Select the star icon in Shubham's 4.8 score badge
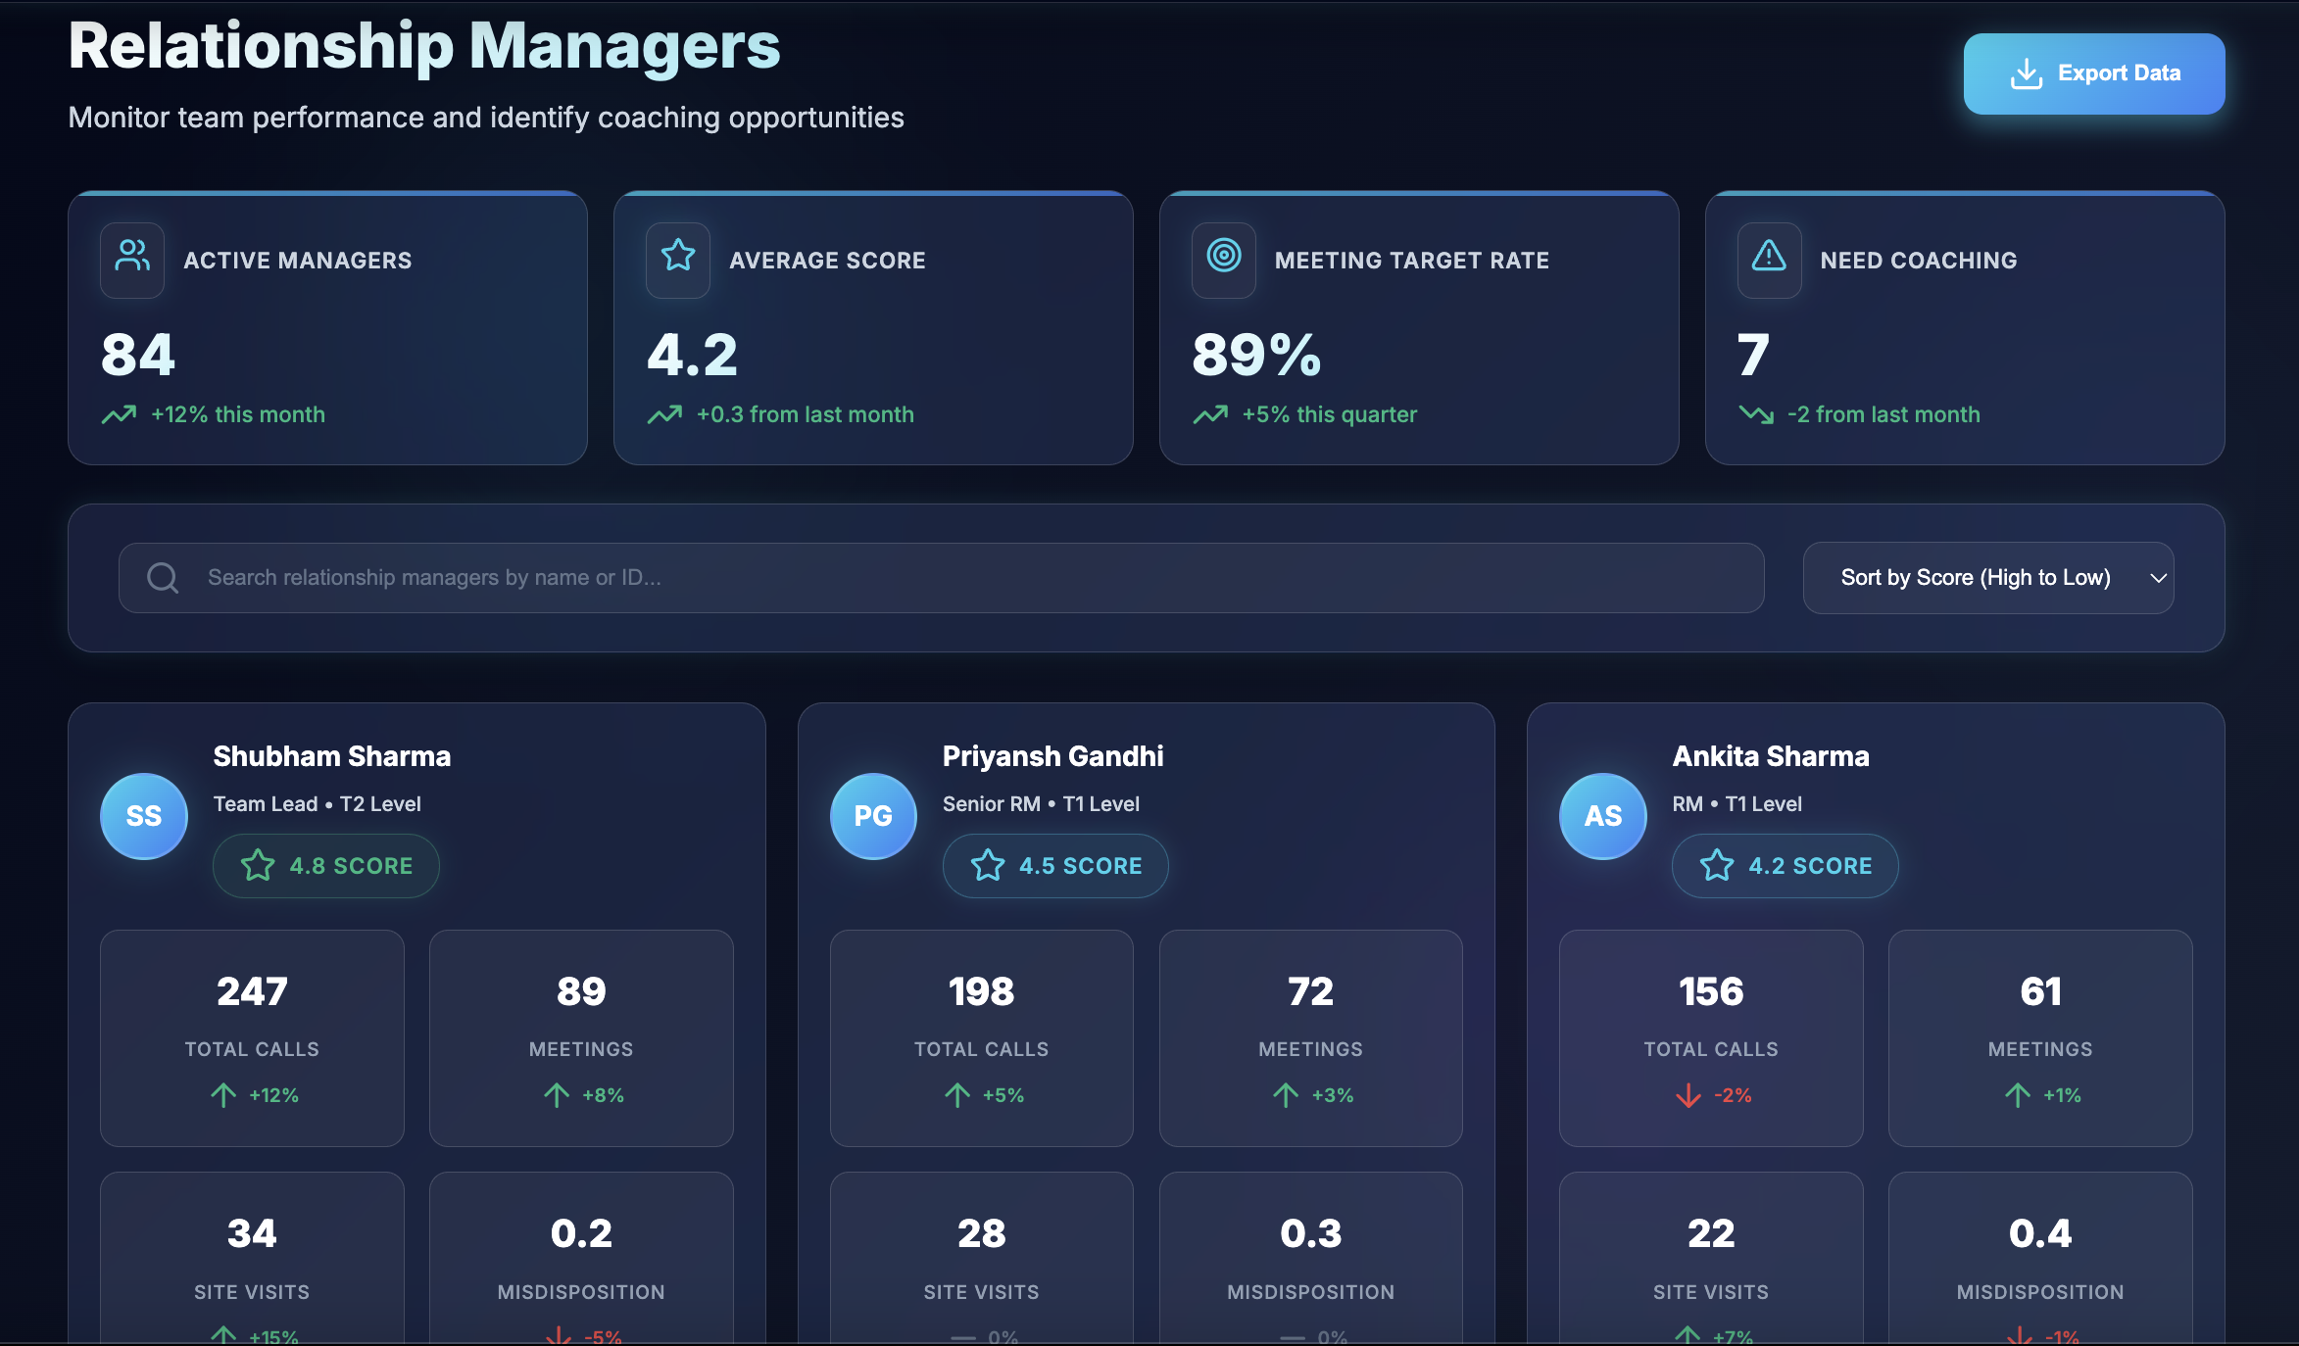Screen dimensions: 2299x1346 tap(257, 865)
